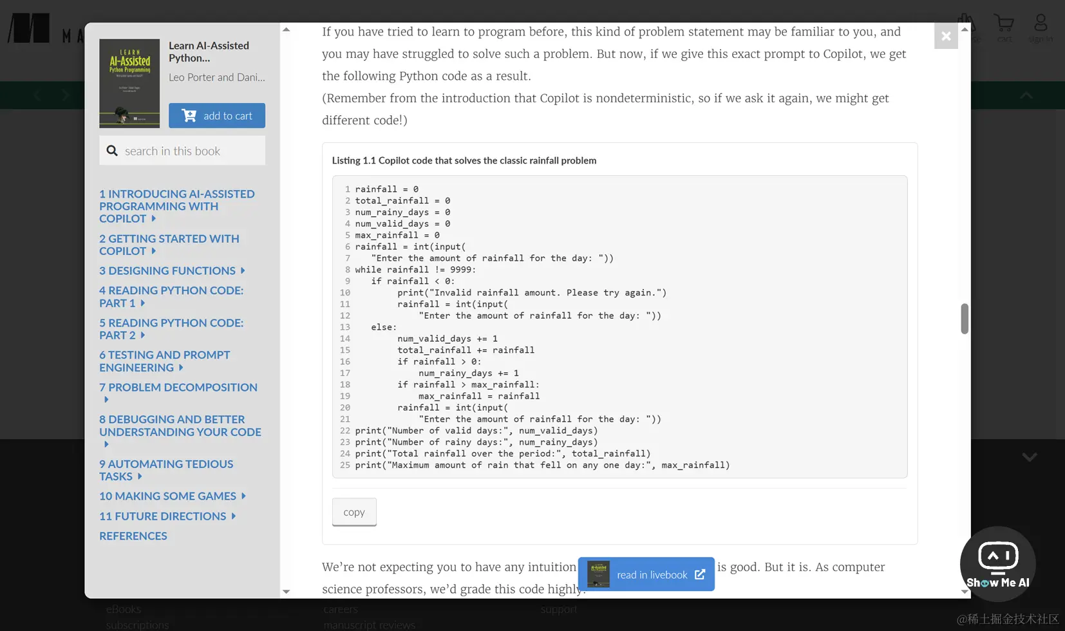Expand the Problem Decomposition chapter arrow
This screenshot has height=631, width=1065.
[106, 400]
